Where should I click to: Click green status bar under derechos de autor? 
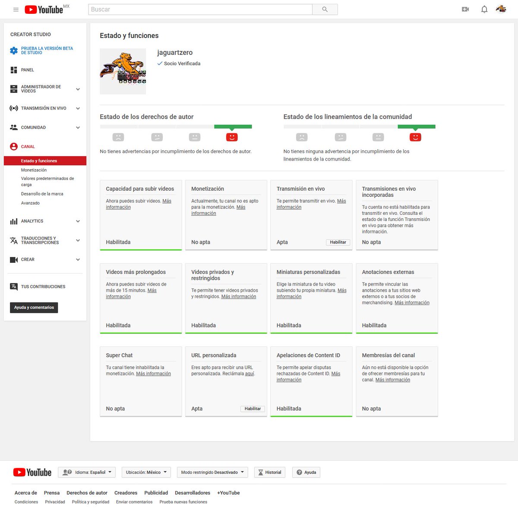tap(233, 127)
